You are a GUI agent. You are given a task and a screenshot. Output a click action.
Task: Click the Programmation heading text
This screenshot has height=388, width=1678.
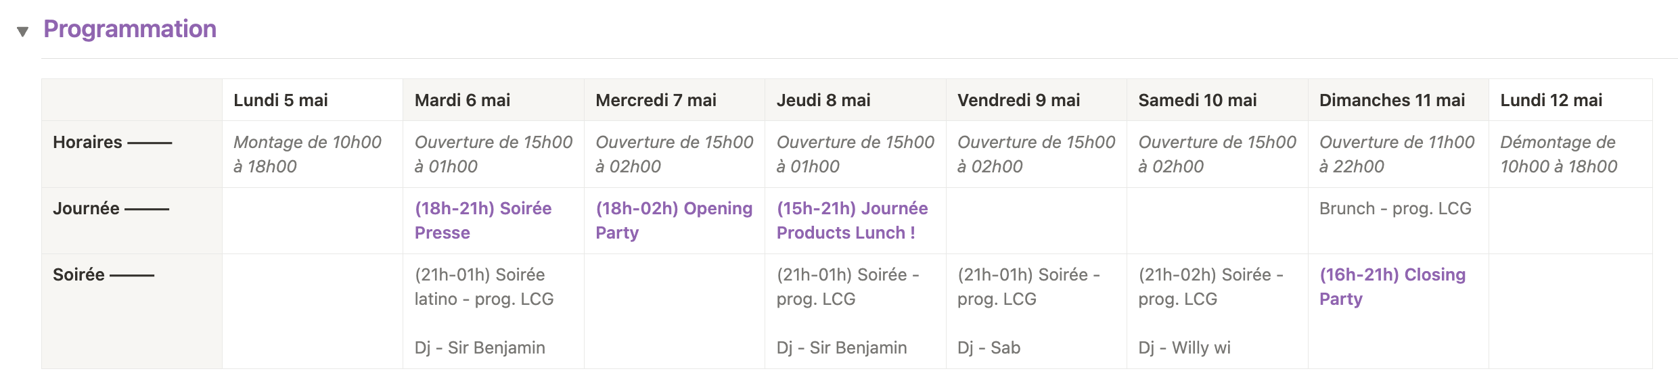point(130,29)
